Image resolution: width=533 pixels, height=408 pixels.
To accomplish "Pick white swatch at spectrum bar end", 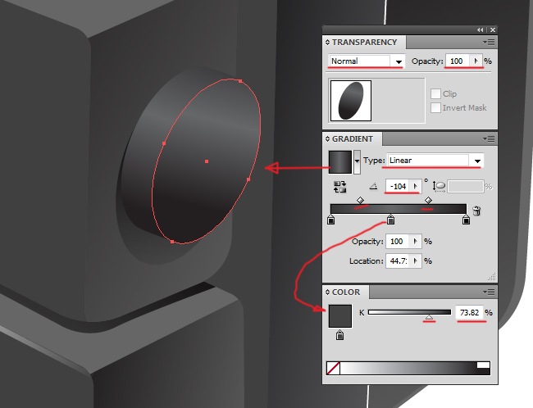I will point(483,365).
